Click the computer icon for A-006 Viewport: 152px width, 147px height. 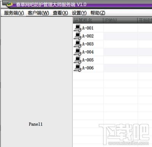point(78,68)
